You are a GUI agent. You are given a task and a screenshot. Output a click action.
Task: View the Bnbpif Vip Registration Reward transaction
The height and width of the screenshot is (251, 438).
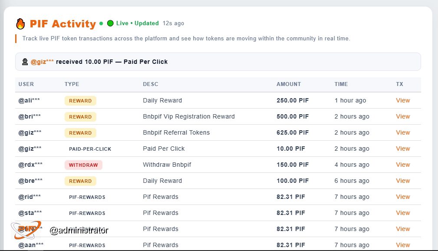[x=403, y=116]
